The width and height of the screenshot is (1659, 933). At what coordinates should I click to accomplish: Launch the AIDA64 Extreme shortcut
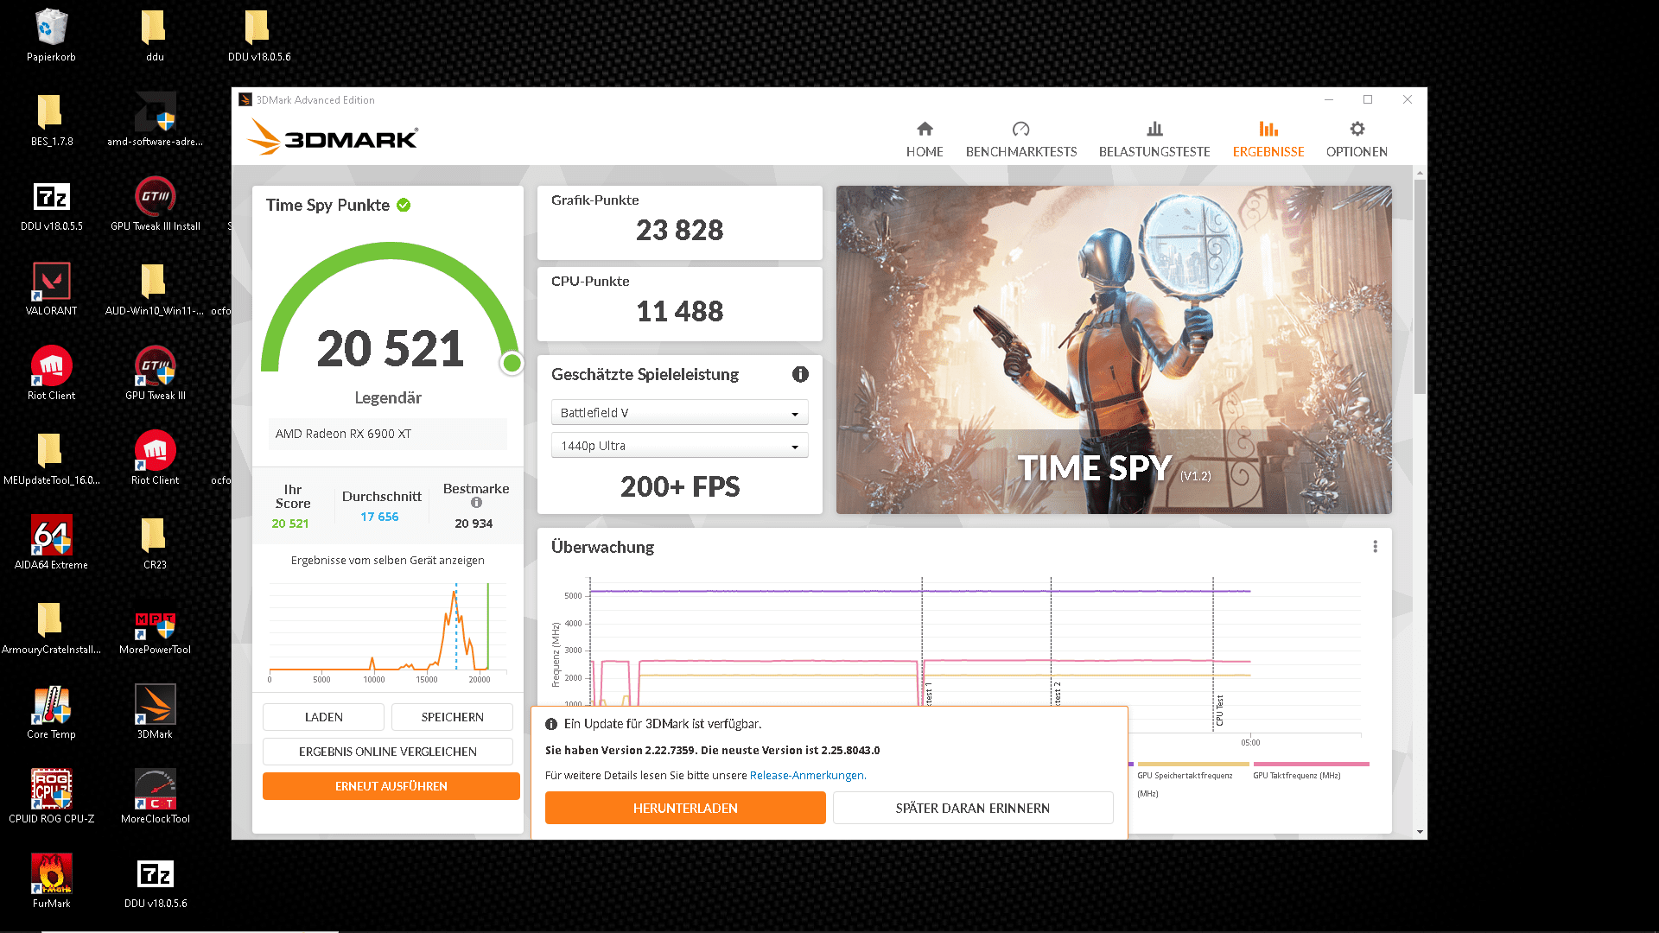coord(51,543)
